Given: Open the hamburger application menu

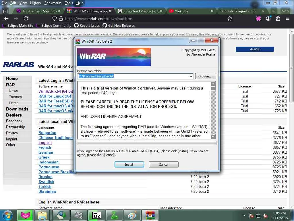Looking at the screenshot, I should [x=288, y=18].
